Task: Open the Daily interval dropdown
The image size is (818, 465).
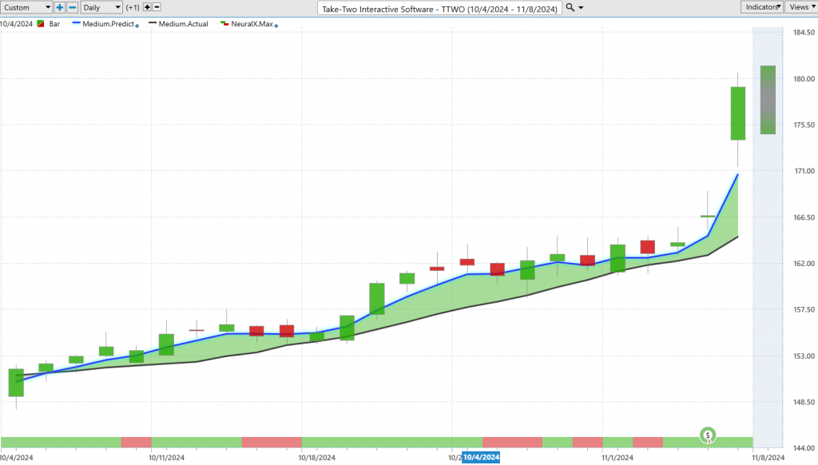Action: pyautogui.click(x=101, y=7)
